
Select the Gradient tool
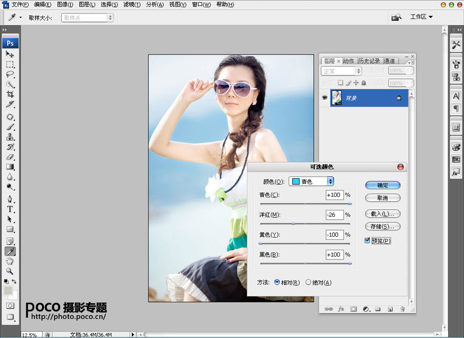click(x=10, y=167)
